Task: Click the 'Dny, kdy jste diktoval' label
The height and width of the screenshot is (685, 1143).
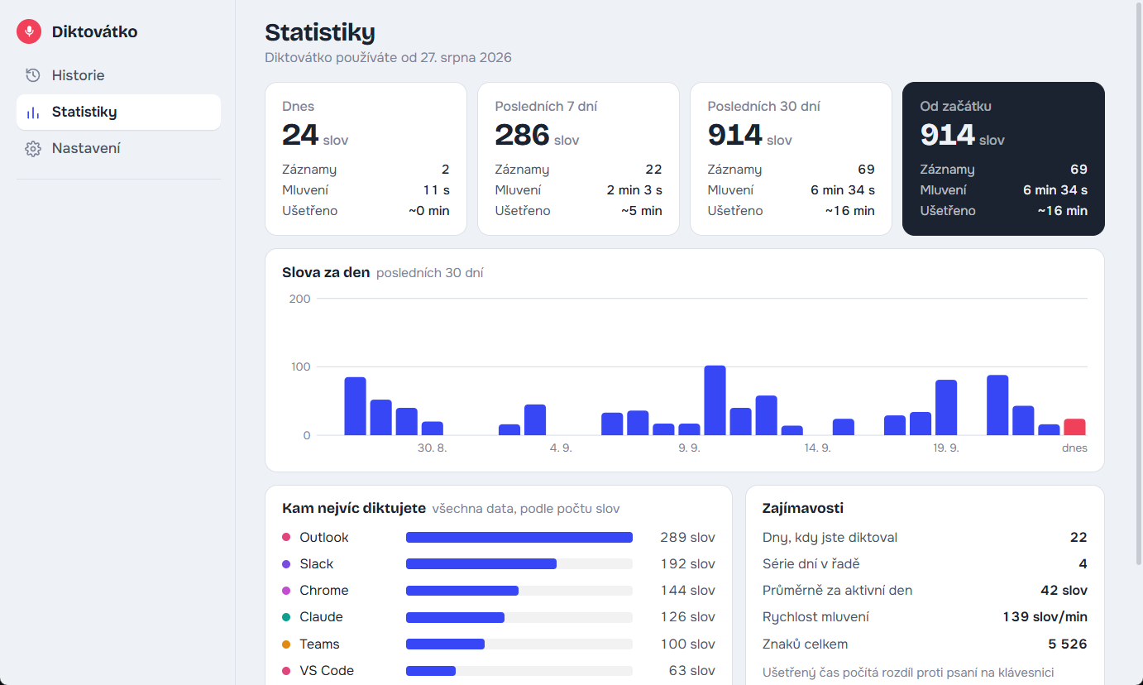Action: [x=830, y=538]
